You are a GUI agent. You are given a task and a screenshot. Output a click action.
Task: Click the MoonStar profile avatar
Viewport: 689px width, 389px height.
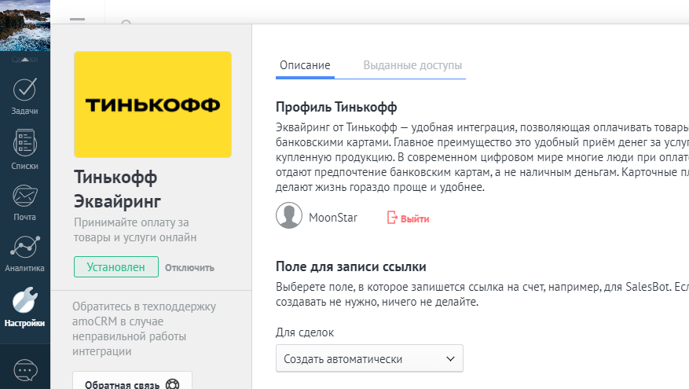pos(289,215)
